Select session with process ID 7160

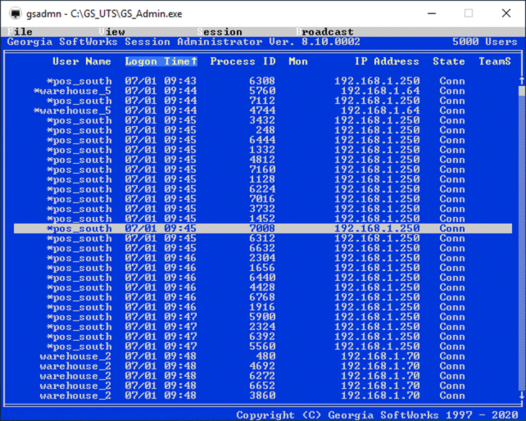263,170
